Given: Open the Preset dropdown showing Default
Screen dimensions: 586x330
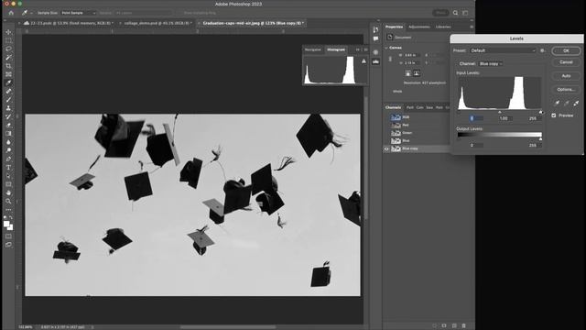Looking at the screenshot, I should (x=503, y=50).
